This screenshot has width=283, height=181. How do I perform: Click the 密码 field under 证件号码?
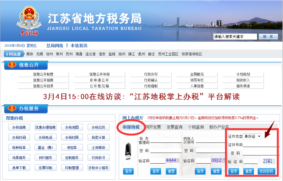[x=260, y=153]
